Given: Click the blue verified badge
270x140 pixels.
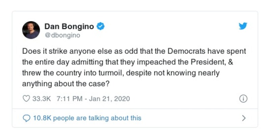Looking at the screenshot, I should coord(101,26).
